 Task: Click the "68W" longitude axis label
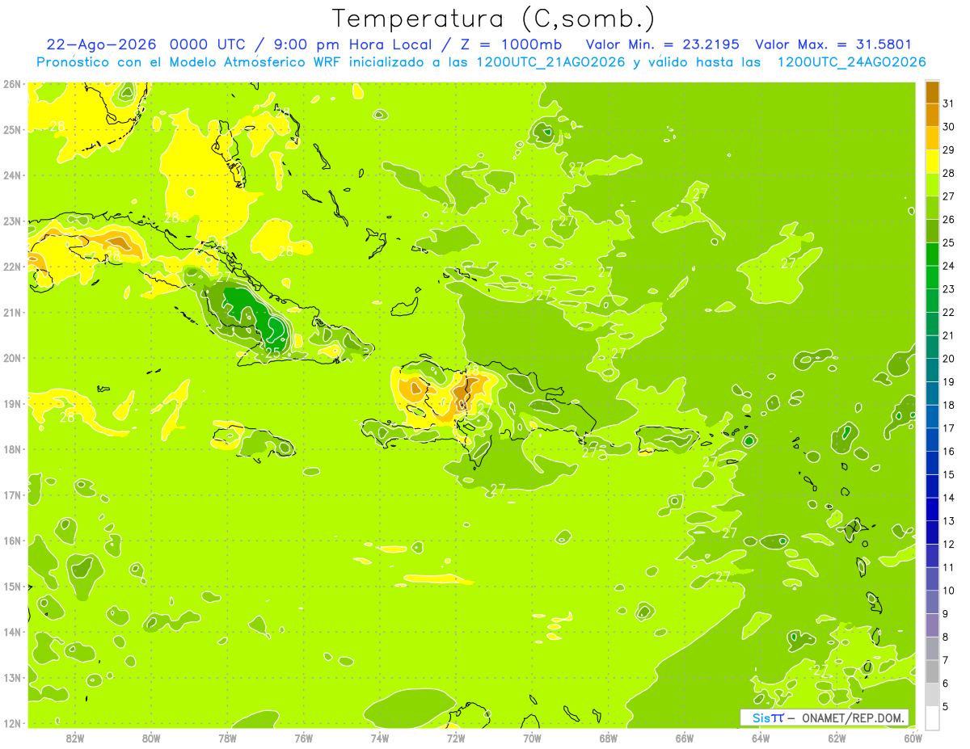click(x=609, y=738)
